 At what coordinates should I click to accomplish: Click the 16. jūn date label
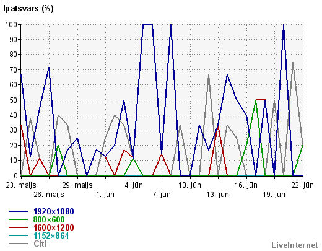pyautogui.click(x=246, y=185)
